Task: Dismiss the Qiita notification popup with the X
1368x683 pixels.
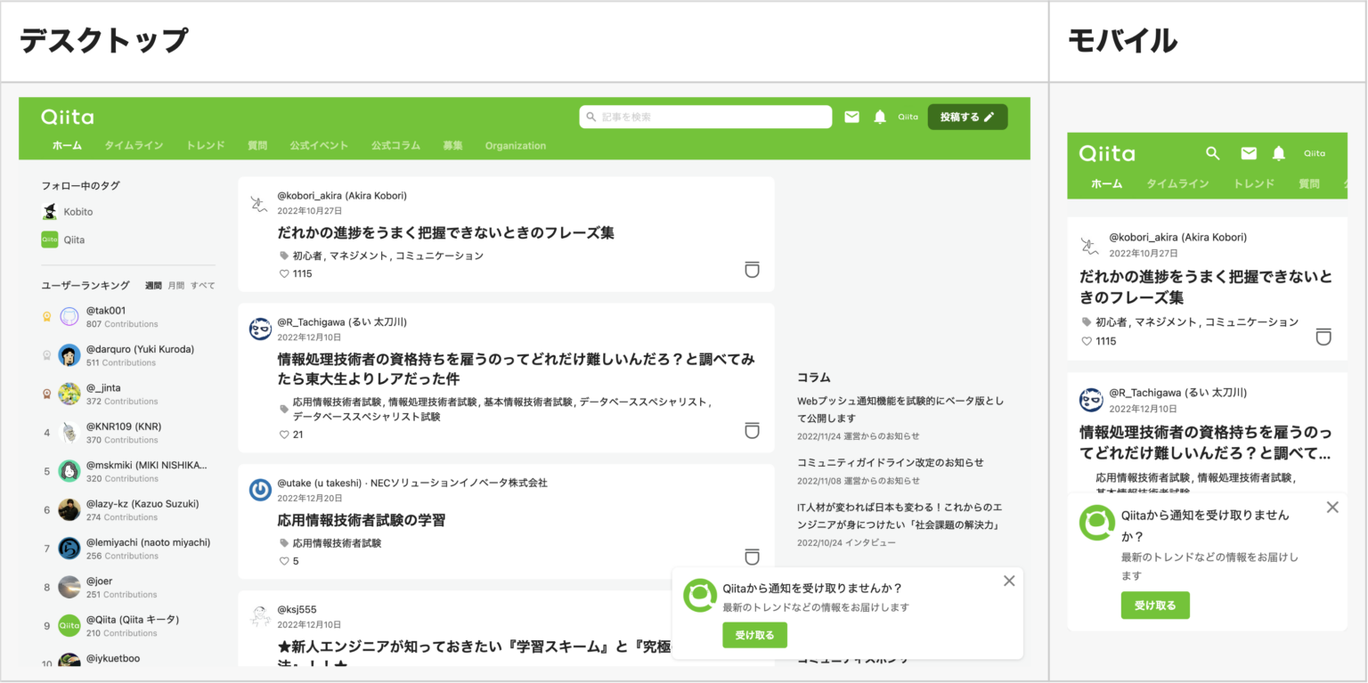Action: coord(1009,580)
